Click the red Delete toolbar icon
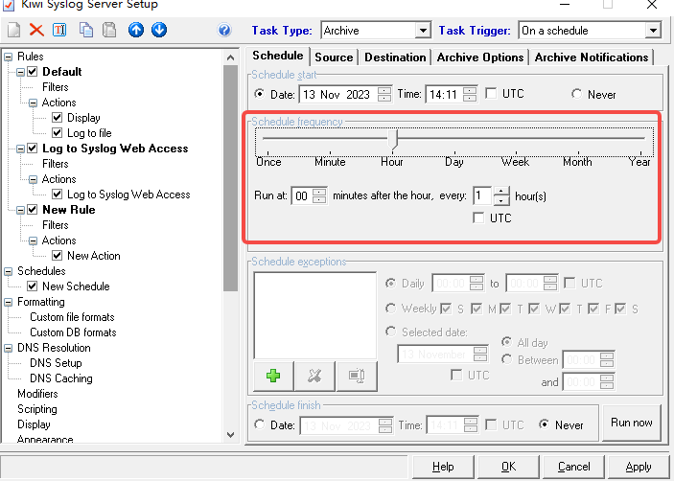Image resolution: width=674 pixels, height=481 pixels. (36, 30)
